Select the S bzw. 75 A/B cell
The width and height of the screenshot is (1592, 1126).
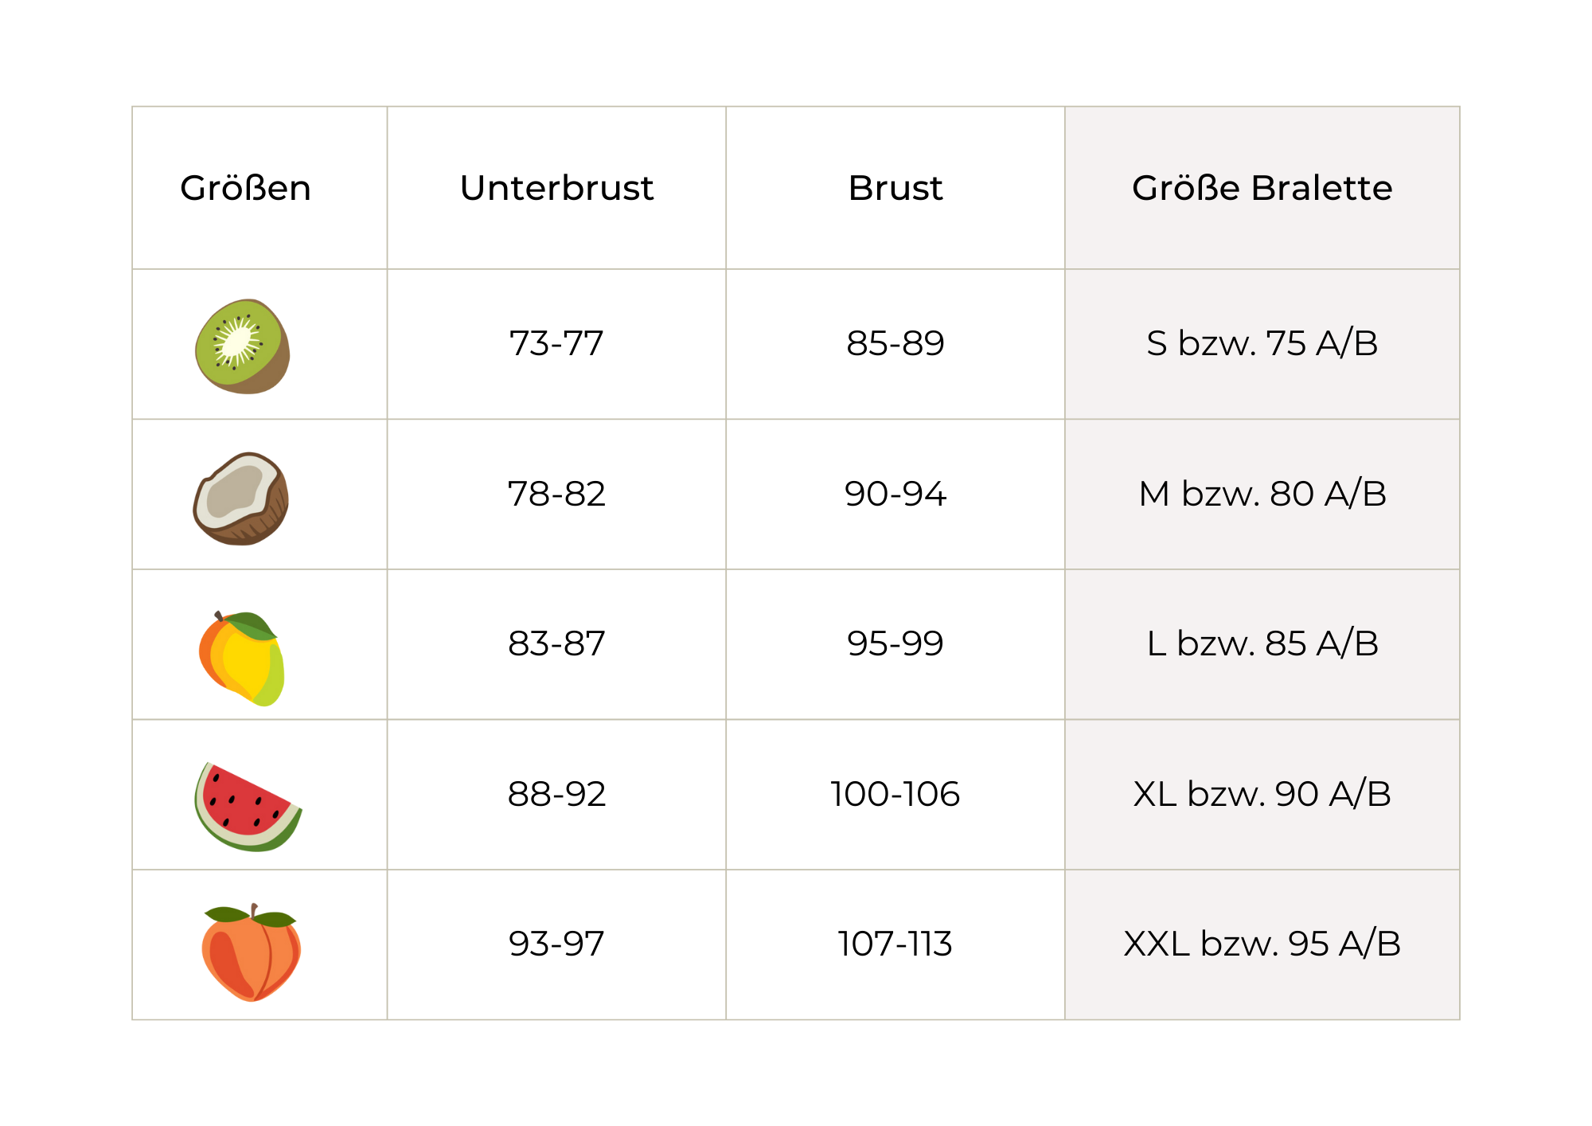(1262, 344)
